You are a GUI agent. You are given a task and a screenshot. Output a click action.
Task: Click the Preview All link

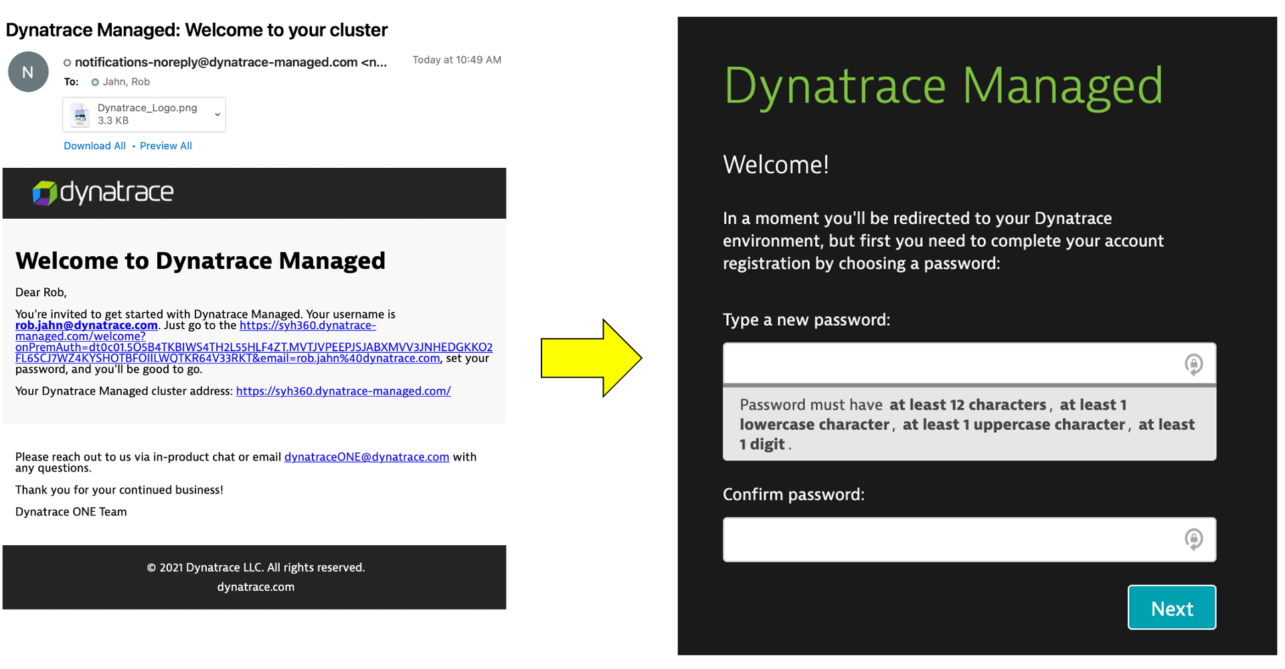pos(165,146)
